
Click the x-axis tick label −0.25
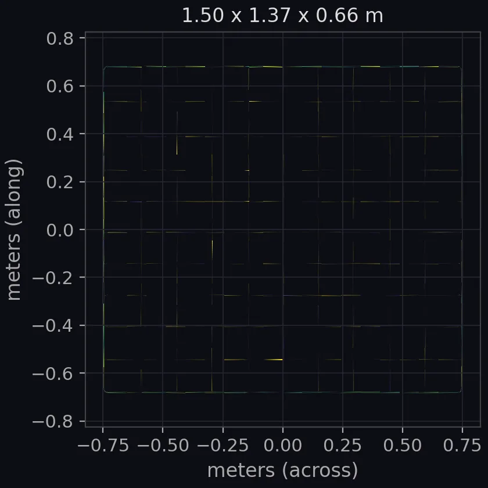pos(223,445)
